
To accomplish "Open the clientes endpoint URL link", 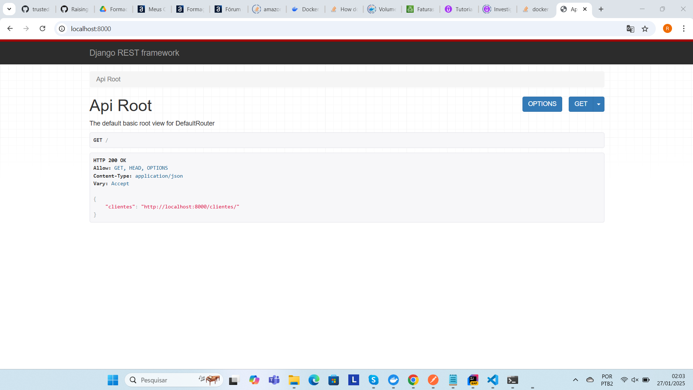I will (190, 207).
